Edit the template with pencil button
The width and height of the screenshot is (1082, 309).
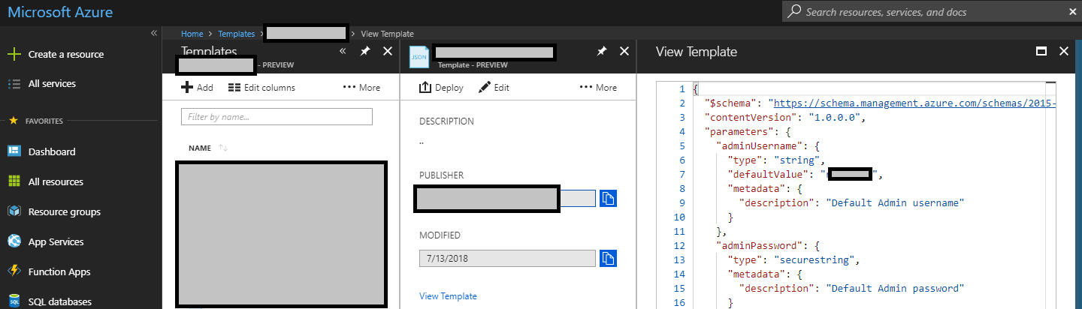point(494,88)
